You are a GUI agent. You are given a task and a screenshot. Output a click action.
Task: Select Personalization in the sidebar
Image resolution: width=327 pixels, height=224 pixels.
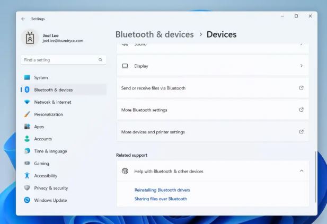point(48,114)
